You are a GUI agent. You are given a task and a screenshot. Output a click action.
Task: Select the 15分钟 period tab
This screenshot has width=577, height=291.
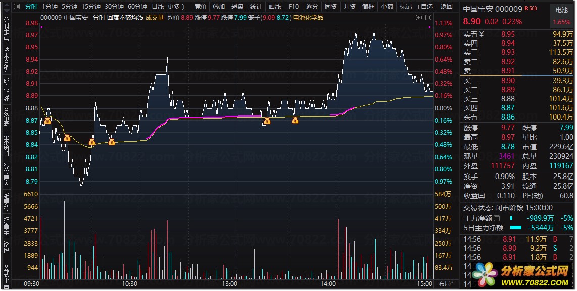[x=91, y=6]
